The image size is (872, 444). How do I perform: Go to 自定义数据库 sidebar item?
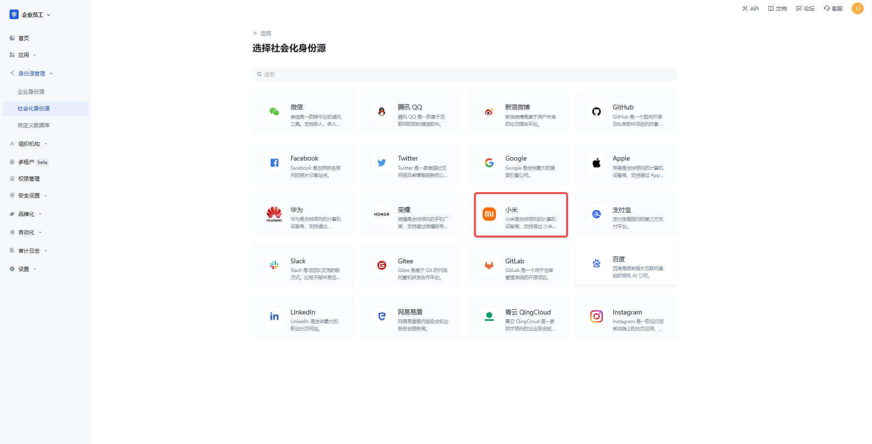tap(33, 125)
